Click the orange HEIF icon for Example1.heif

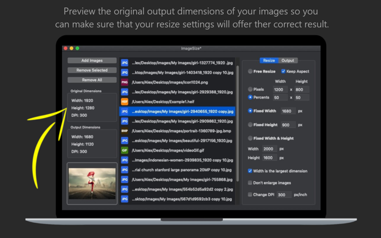coord(124,102)
